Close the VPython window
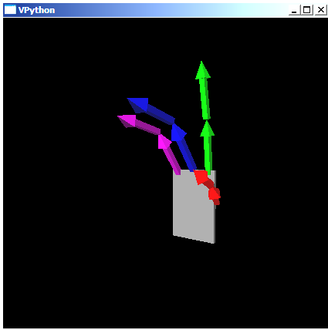328x330 pixels. click(x=321, y=10)
